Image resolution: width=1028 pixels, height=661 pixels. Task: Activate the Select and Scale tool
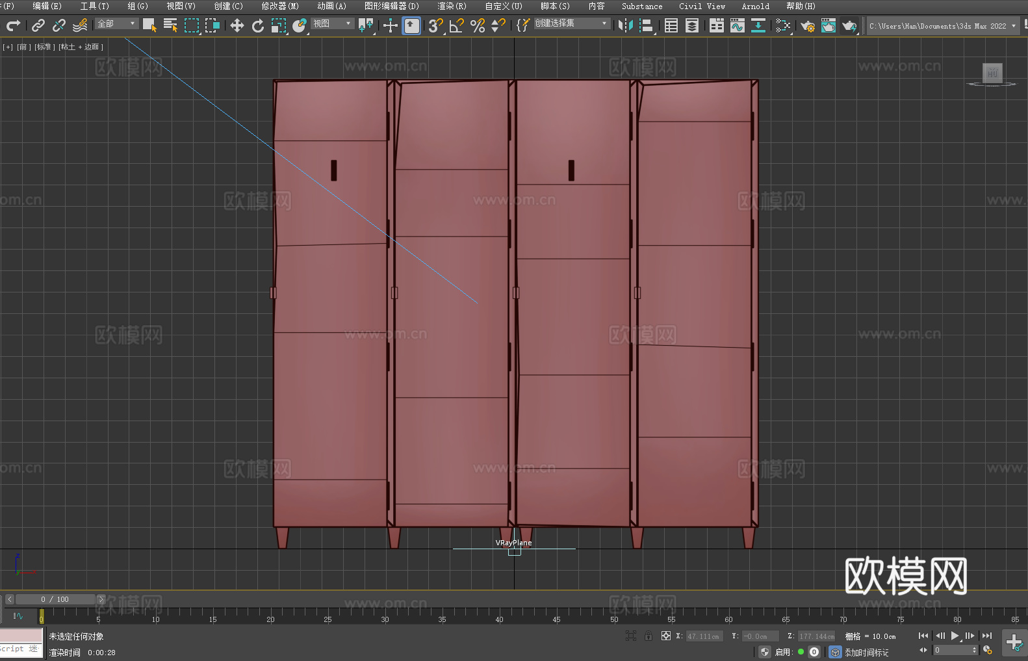pyautogui.click(x=279, y=25)
